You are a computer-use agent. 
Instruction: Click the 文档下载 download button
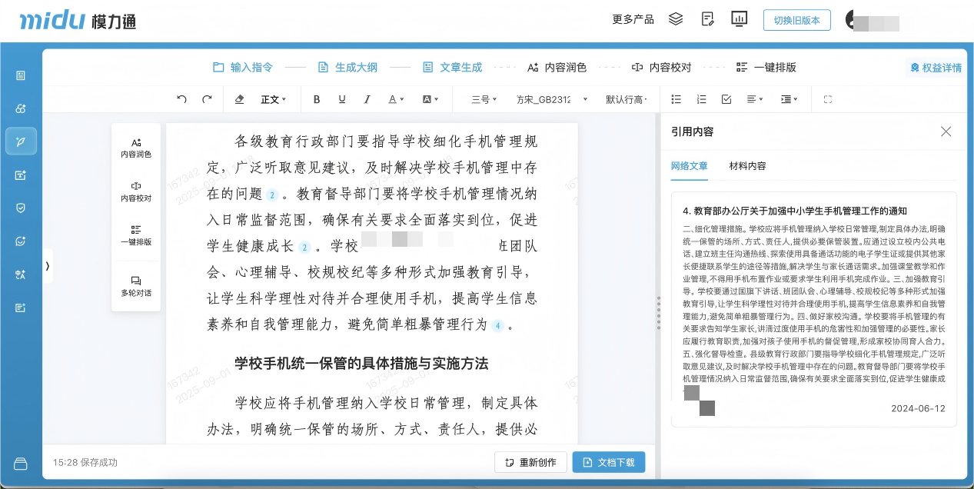tap(610, 462)
